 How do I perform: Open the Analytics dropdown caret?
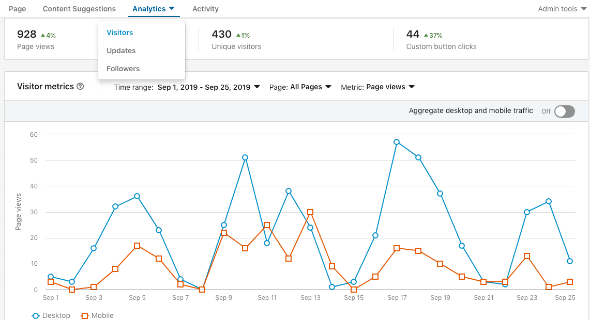[171, 8]
